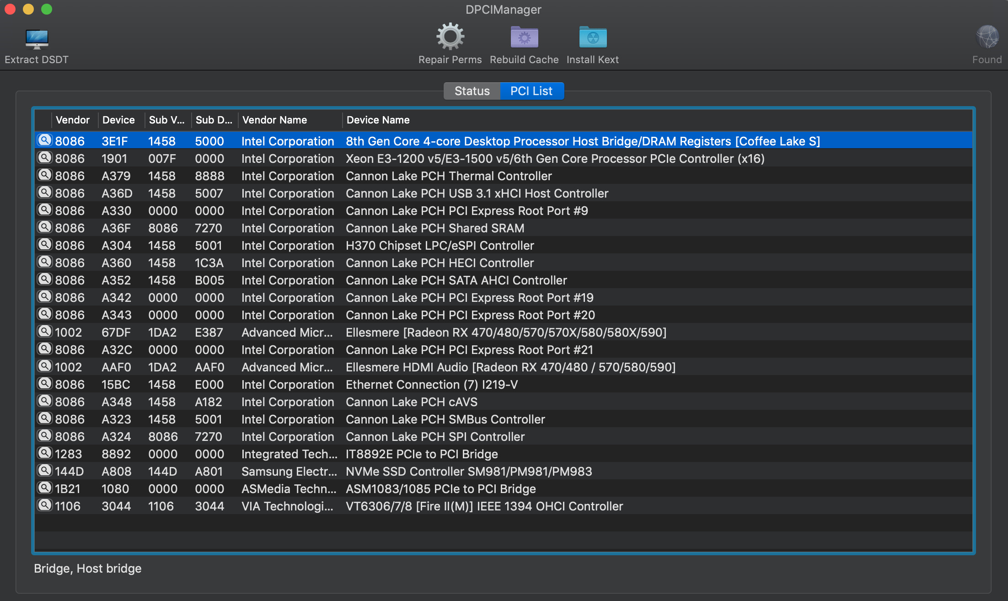Screen dimensions: 1008x601
Task: Click the lookup icon for Shared SRAM row
Action: pos(44,227)
